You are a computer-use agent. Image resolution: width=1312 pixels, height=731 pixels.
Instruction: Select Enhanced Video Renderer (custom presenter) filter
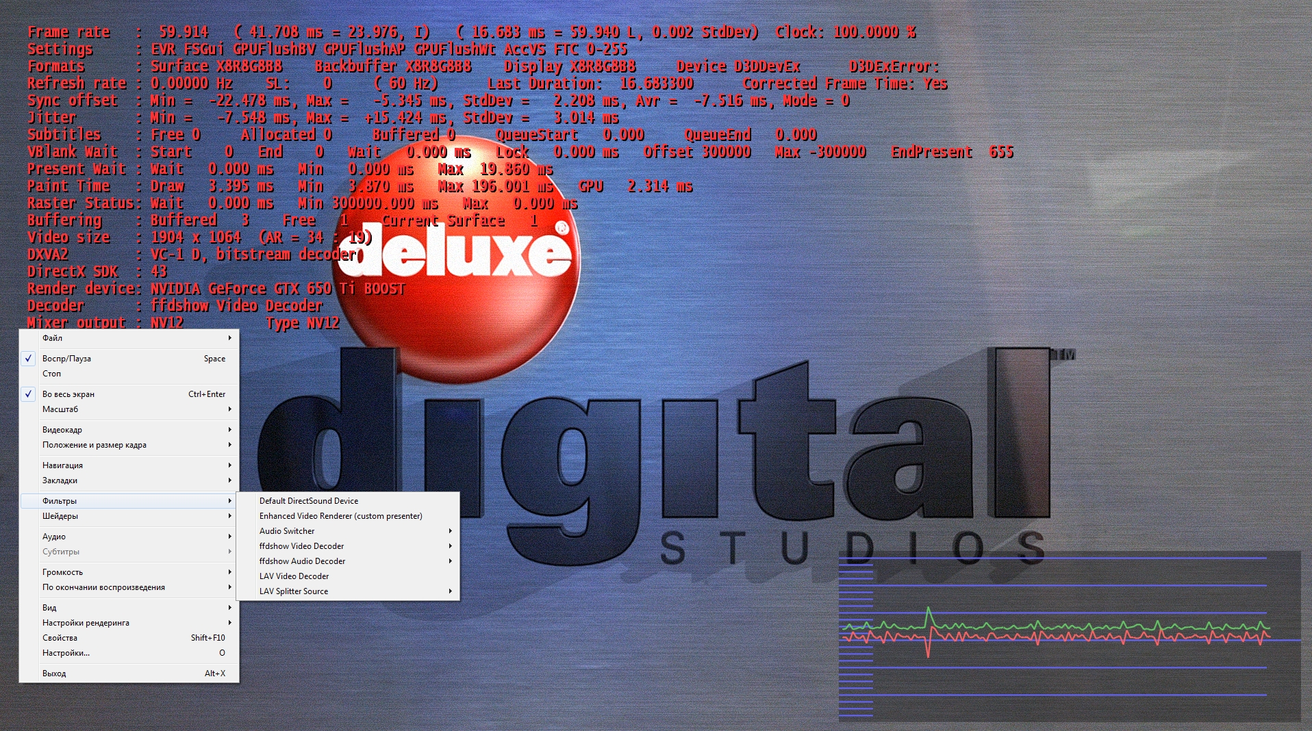[341, 516]
